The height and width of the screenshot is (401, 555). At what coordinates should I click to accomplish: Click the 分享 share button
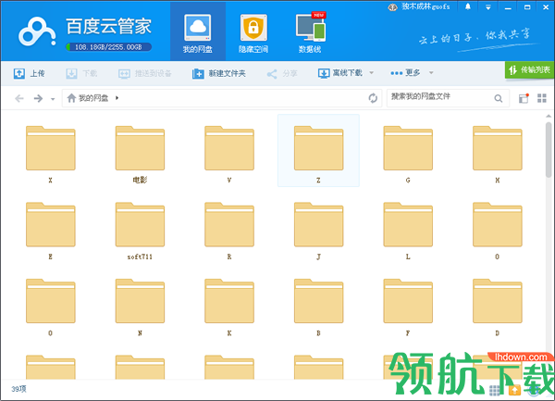[282, 73]
